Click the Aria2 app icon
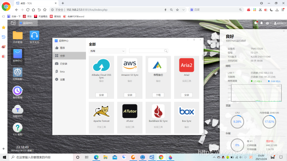The image size is (287, 161). coord(187,65)
